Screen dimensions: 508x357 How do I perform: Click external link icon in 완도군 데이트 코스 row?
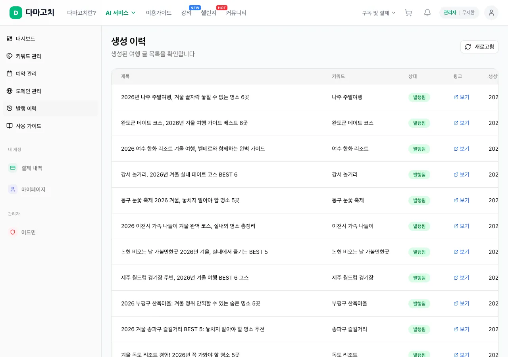click(456, 123)
